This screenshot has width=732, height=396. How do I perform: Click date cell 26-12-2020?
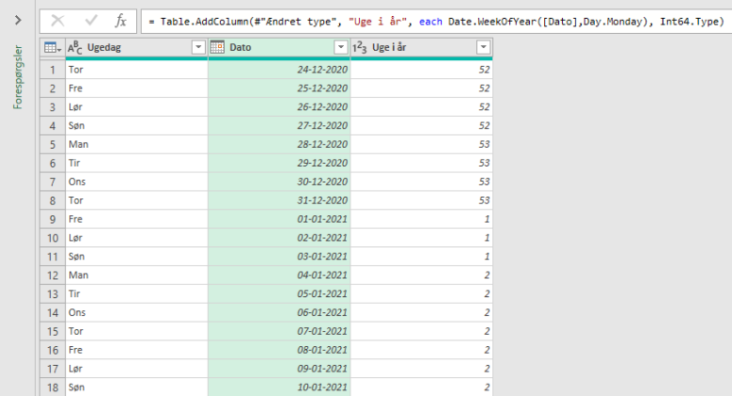pyautogui.click(x=280, y=107)
